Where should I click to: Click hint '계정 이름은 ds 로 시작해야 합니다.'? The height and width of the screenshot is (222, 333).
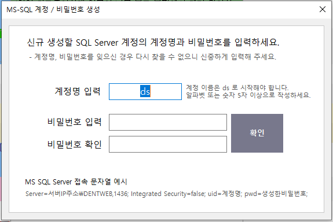coord(237,87)
